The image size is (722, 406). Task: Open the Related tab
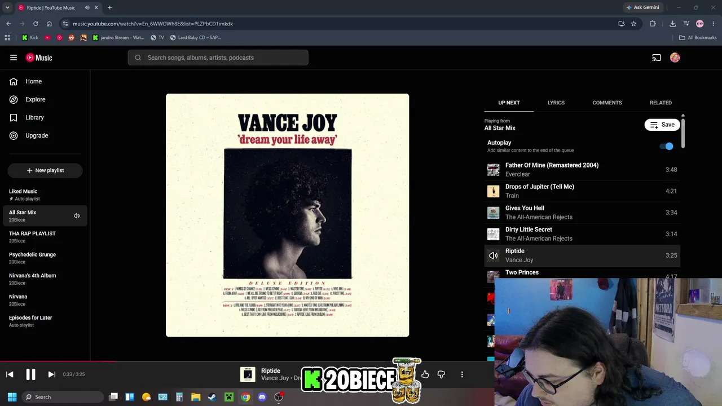click(x=661, y=103)
